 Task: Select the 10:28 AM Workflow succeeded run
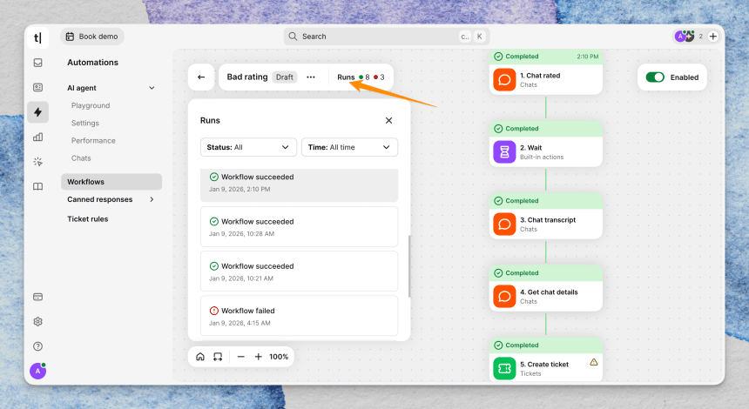299,227
